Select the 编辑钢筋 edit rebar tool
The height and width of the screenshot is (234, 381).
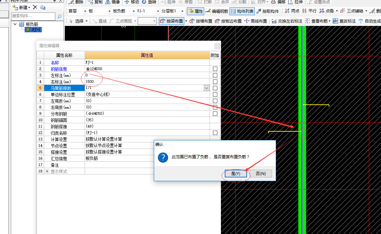pyautogui.click(x=217, y=11)
